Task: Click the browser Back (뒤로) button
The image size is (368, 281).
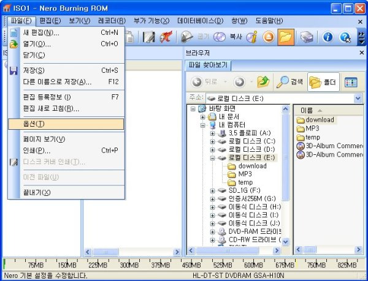Action: (204, 82)
